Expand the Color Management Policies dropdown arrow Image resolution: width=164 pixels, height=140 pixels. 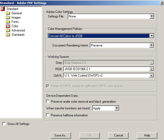coord(152,36)
